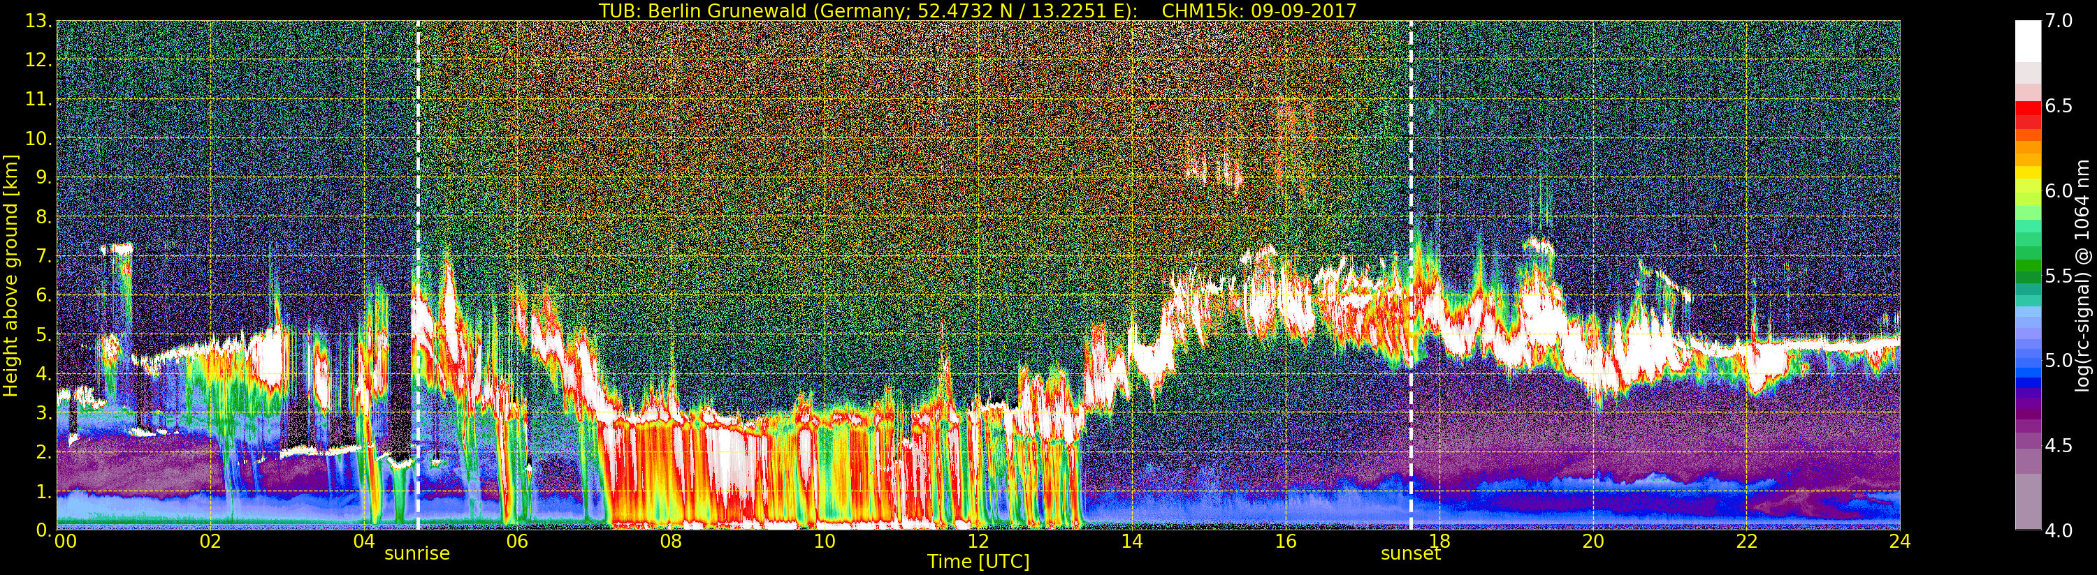
Task: Pick the red colorbar segment near 6.5
Action: tap(2027, 108)
